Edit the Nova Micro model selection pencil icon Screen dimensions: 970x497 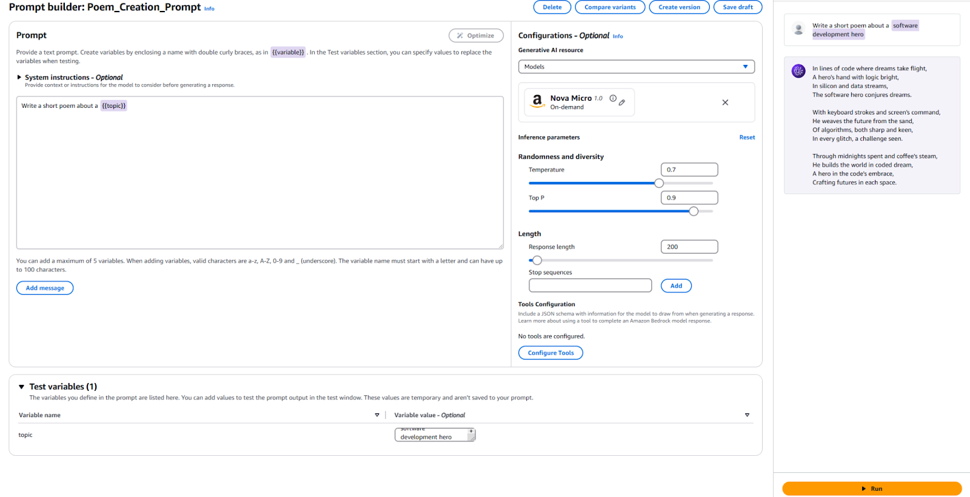[622, 102]
